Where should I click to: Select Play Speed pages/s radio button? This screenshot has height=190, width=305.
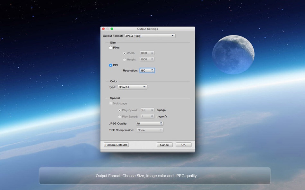(119, 116)
